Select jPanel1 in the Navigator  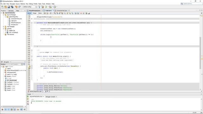coord(11,90)
